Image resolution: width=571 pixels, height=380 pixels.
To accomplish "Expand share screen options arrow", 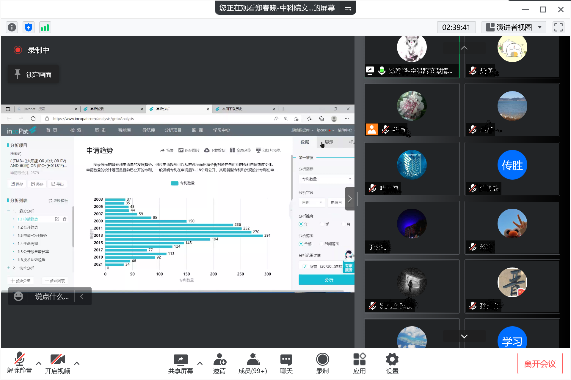I will coord(200,363).
